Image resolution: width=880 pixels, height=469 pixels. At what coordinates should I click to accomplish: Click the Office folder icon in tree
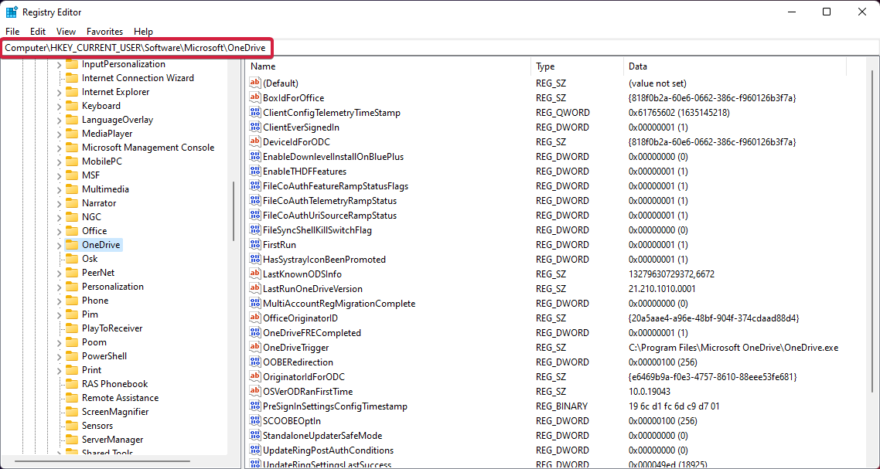[x=72, y=230]
